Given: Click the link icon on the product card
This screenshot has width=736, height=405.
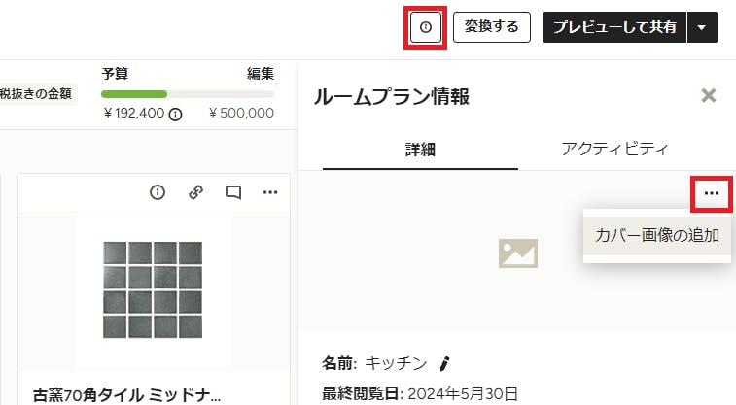Looking at the screenshot, I should pos(195,192).
